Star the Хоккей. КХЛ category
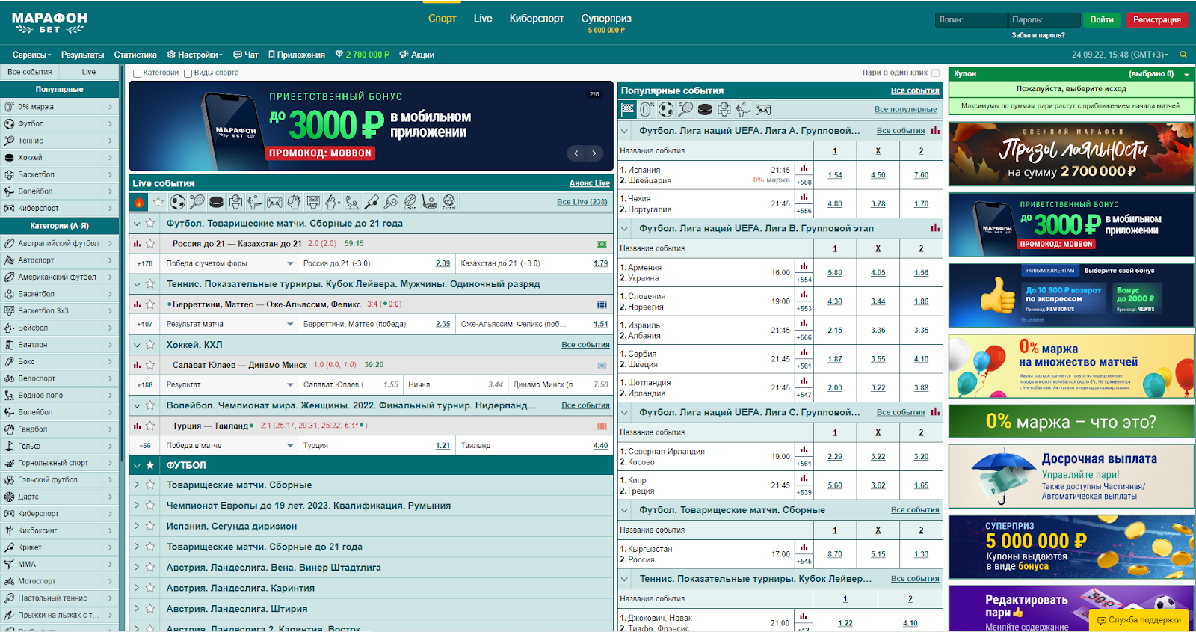Image resolution: width=1196 pixels, height=632 pixels. tap(150, 345)
